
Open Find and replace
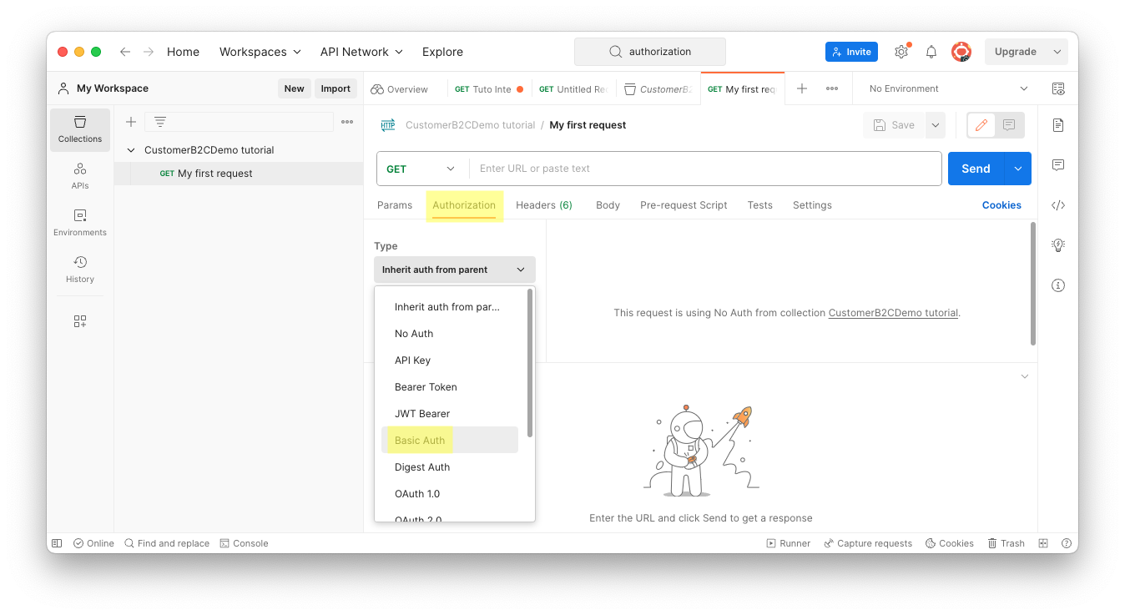[167, 543]
